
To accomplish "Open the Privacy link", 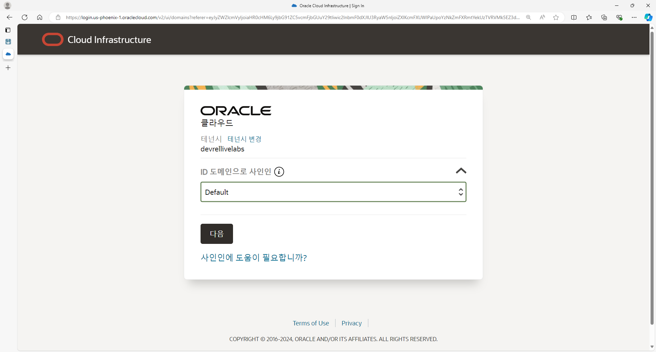I will click(x=352, y=323).
